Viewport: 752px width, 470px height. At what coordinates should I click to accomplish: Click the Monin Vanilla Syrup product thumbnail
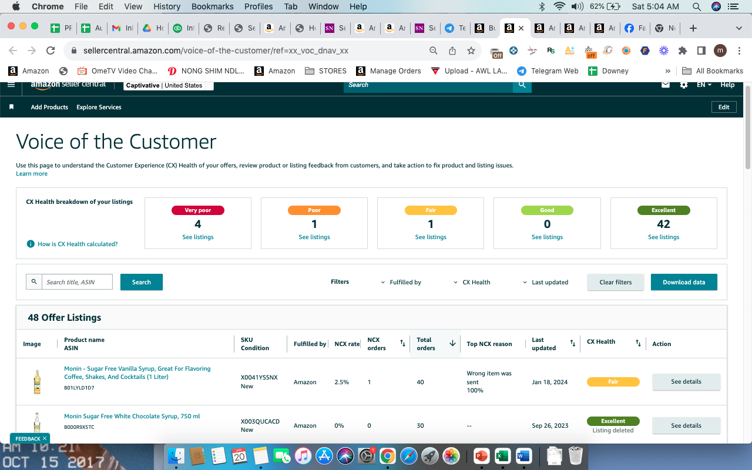pos(37,382)
